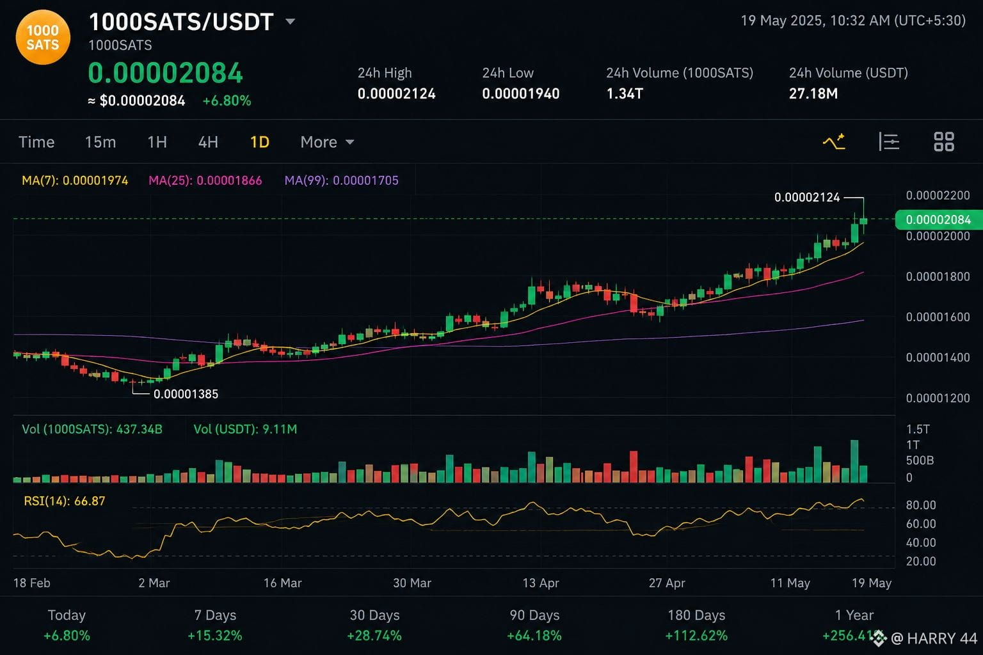Select the 30 Days performance period
The image size is (983, 655).
coord(374,625)
